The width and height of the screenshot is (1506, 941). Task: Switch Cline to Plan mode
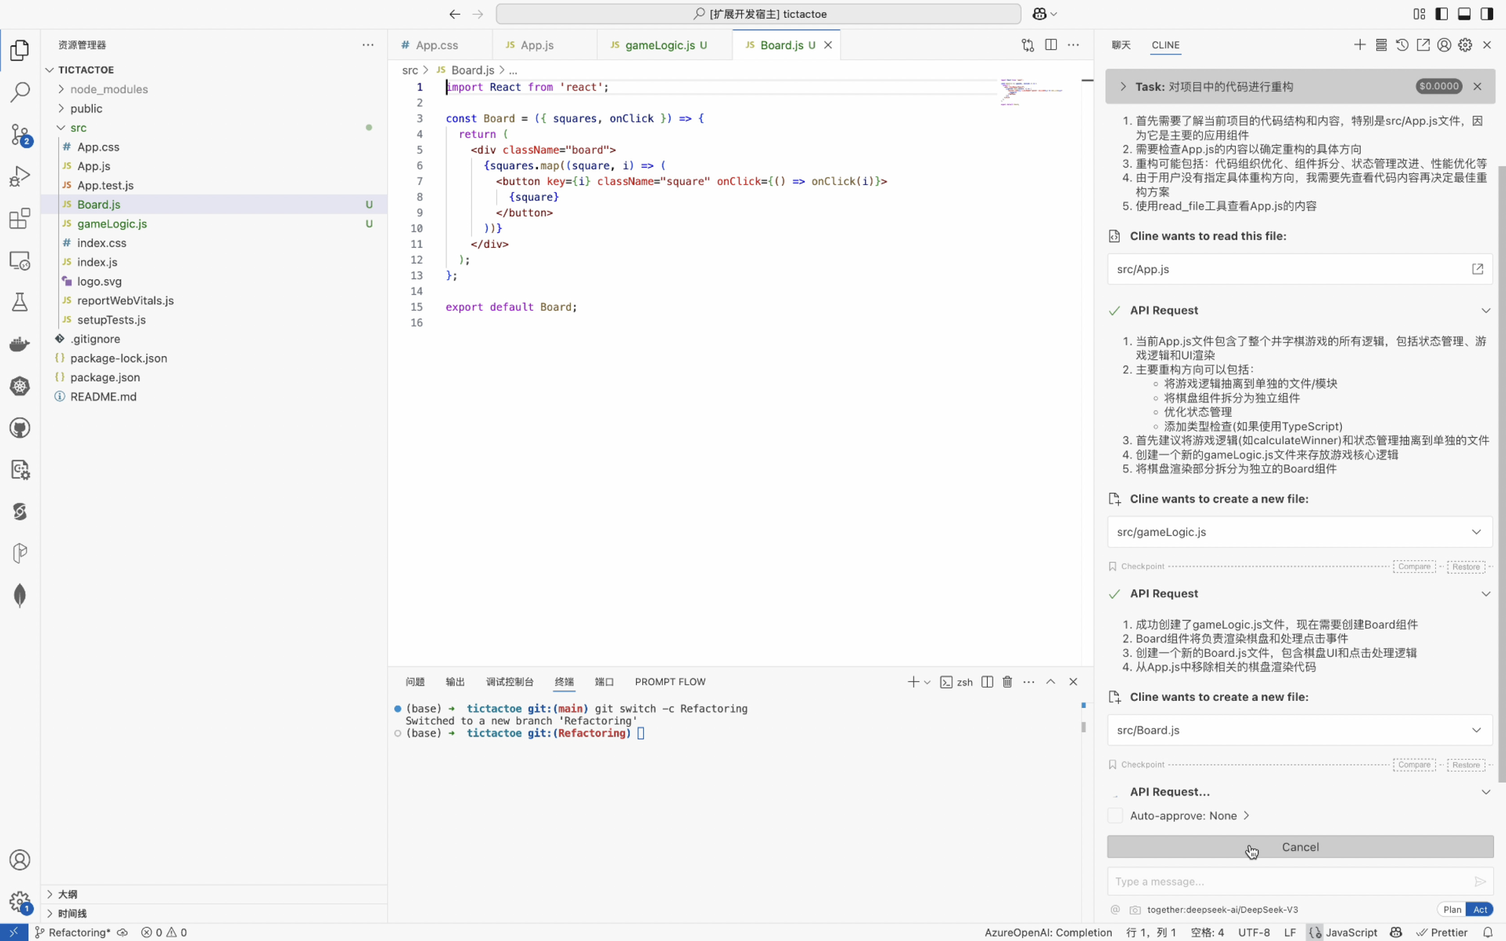[x=1452, y=909]
